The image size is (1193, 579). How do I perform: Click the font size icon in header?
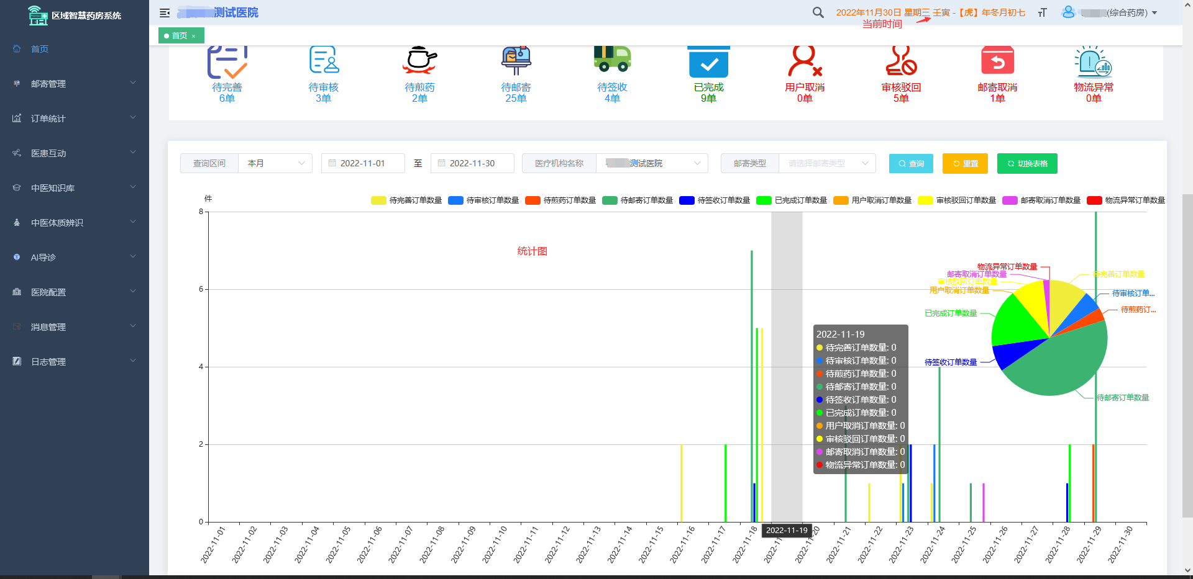pos(1043,12)
